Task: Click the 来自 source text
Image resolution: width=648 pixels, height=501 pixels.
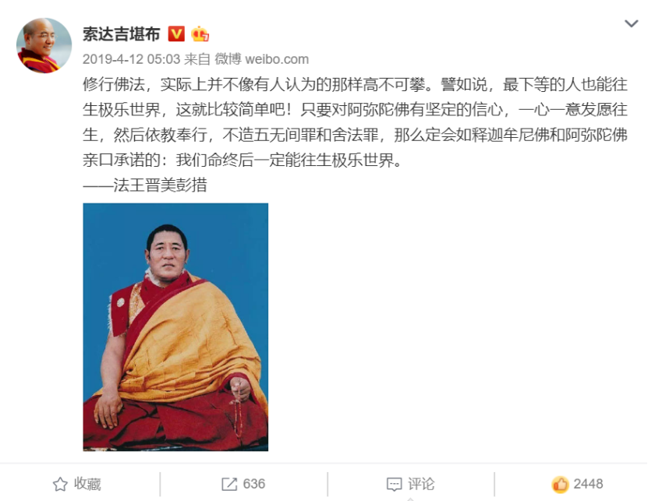Action: pos(197,59)
